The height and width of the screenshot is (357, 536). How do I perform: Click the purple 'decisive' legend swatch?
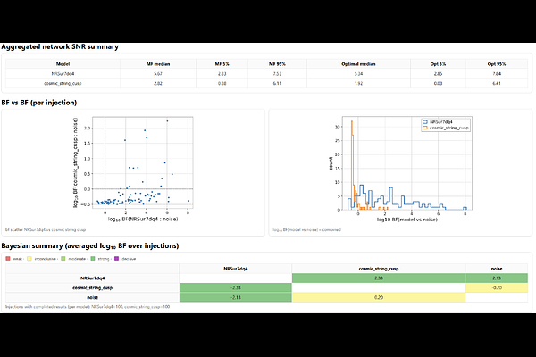(x=119, y=258)
